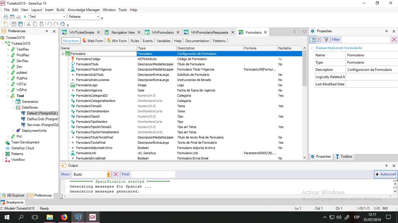This screenshot has width=398, height=223.
Task: Select GeneXus Cloud in tree
Action: pyautogui.click(x=23, y=148)
